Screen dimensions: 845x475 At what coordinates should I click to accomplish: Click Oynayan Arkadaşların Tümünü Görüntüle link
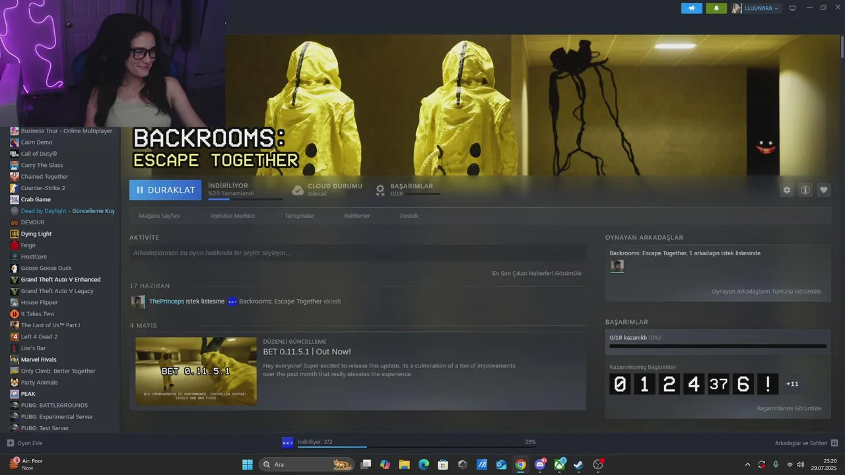point(766,292)
